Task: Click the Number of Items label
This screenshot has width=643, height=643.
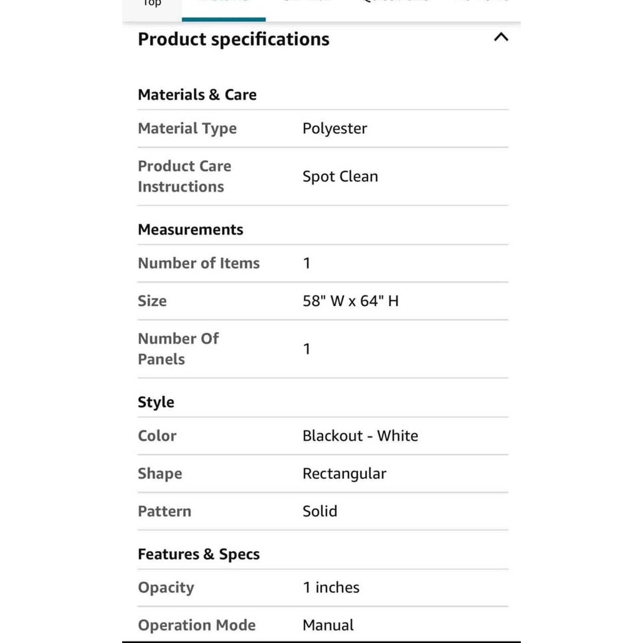Action: tap(199, 263)
